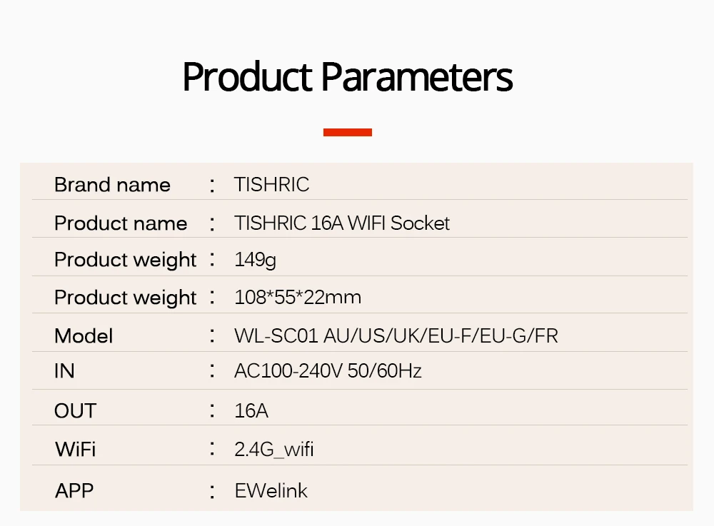Select the 2.4G_wifi value

pyautogui.click(x=274, y=450)
